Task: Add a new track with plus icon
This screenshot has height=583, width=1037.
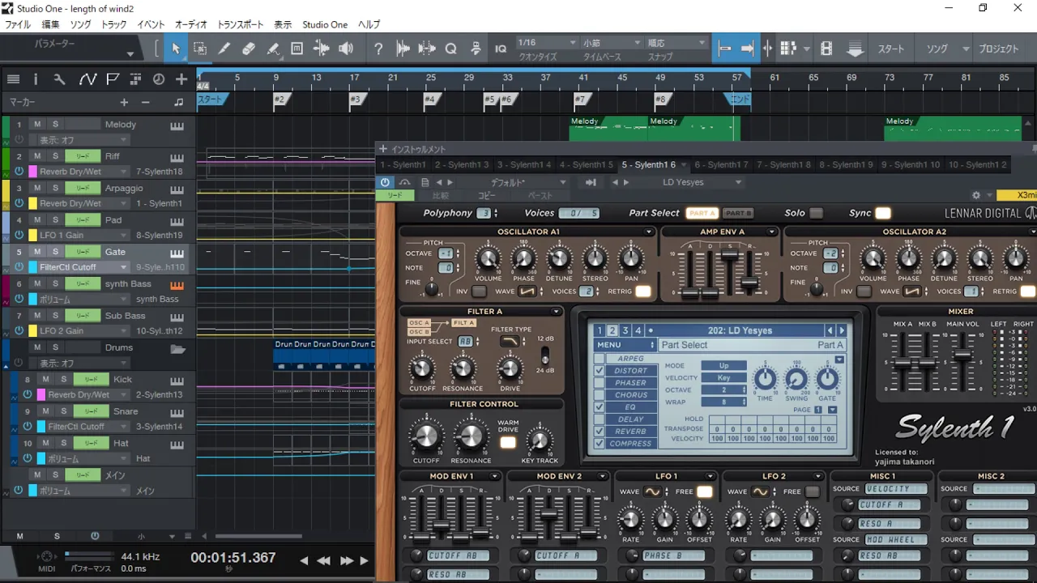Action: click(181, 79)
